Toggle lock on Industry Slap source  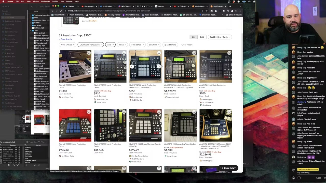[x=20, y=152]
